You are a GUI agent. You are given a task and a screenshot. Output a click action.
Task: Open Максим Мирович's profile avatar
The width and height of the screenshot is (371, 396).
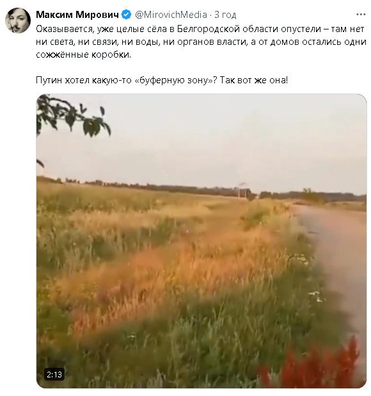[18, 21]
